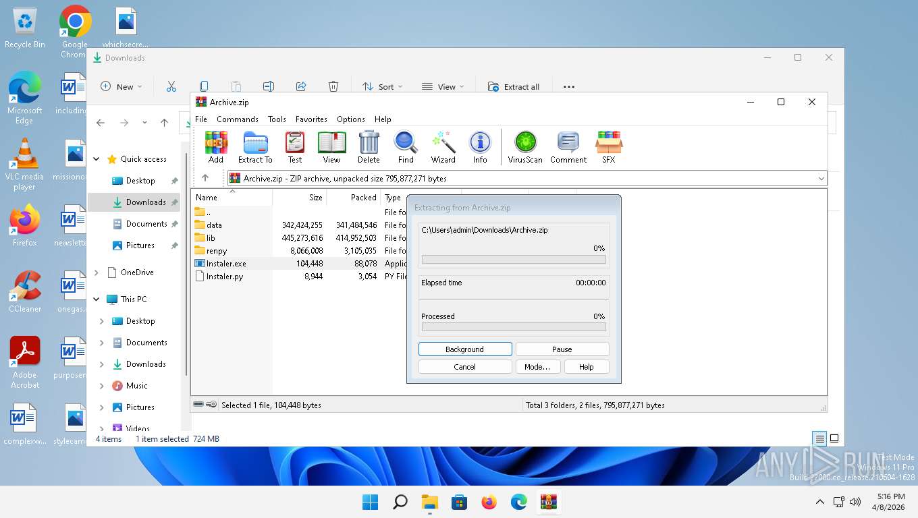The height and width of the screenshot is (518, 918).
Task: Open the Sort dropdown
Action: [x=382, y=86]
